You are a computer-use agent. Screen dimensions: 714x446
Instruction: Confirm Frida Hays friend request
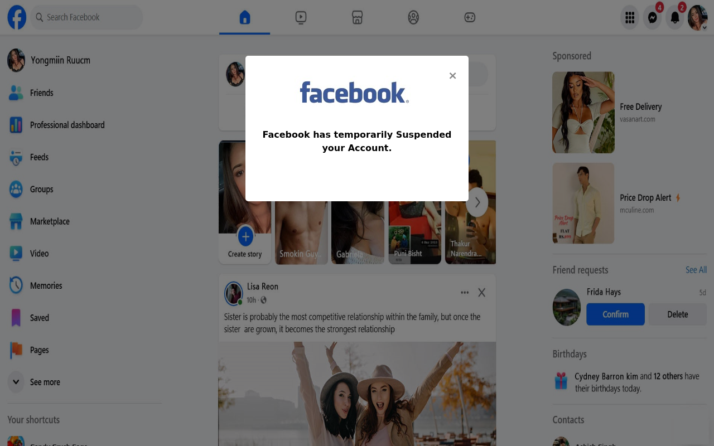point(615,314)
